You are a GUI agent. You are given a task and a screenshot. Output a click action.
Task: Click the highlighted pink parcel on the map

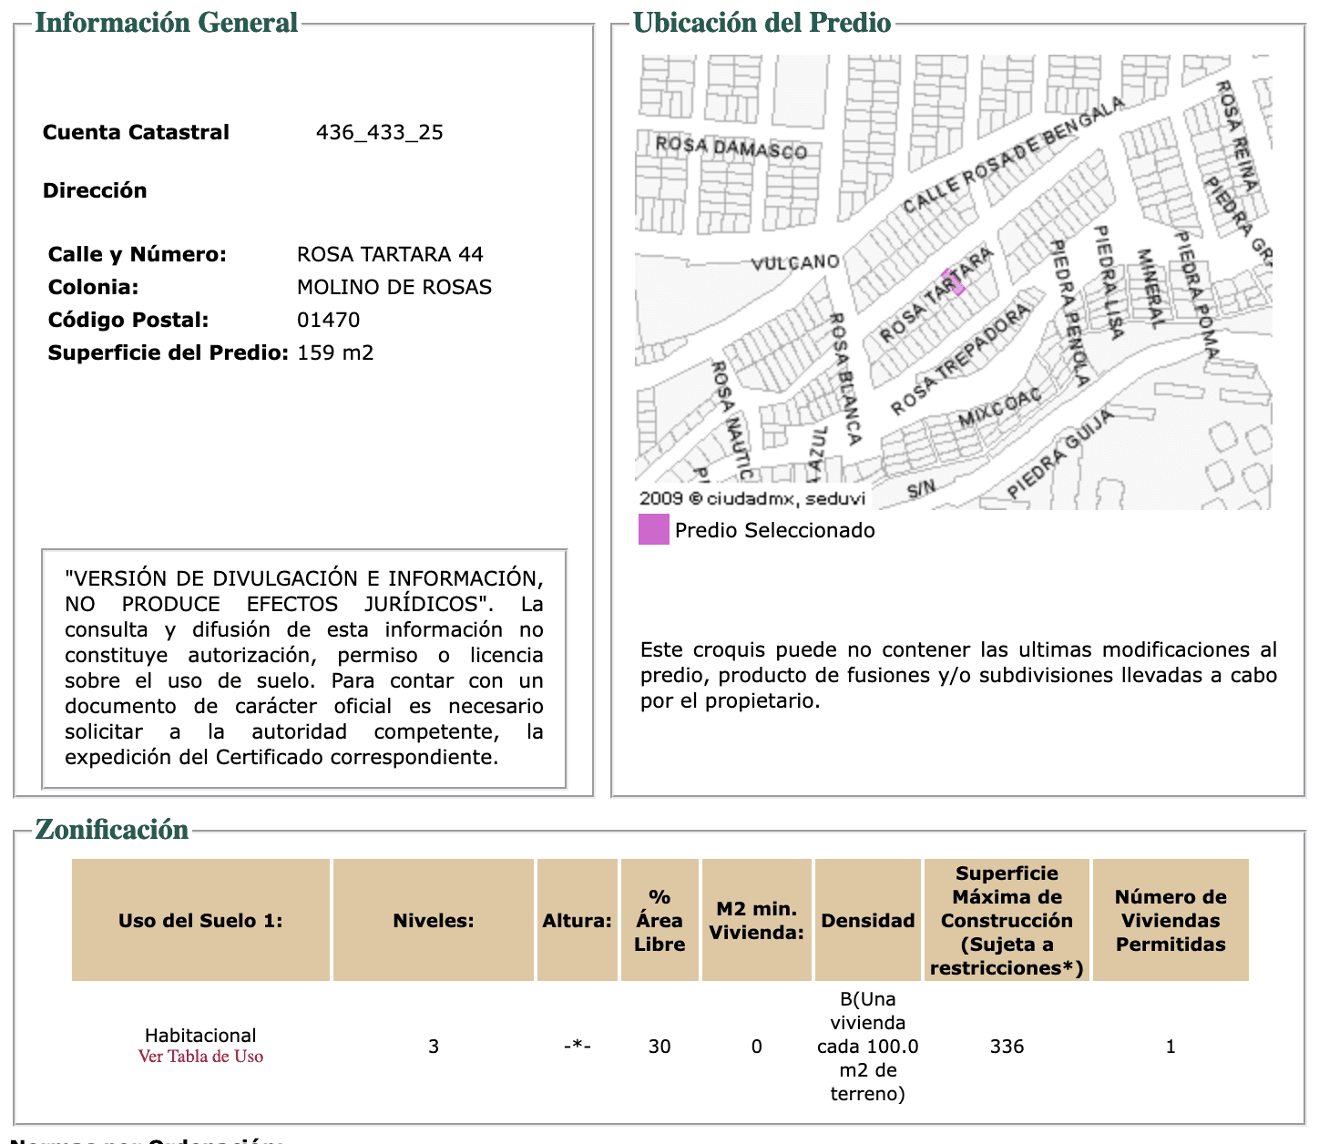(954, 281)
